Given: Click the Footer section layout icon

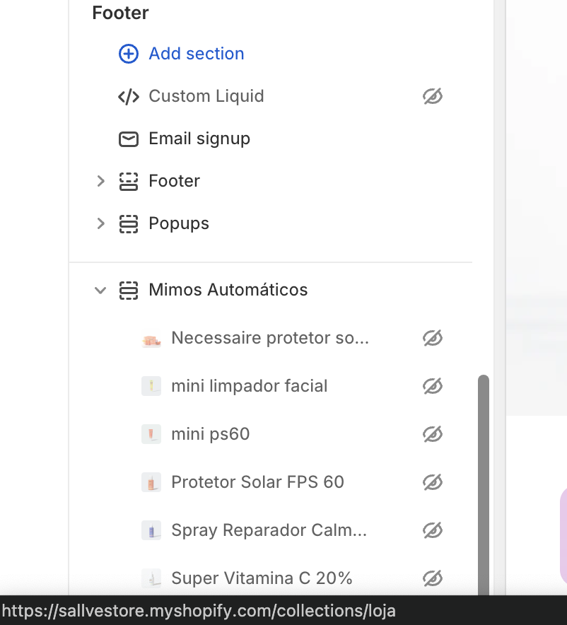Looking at the screenshot, I should (128, 182).
